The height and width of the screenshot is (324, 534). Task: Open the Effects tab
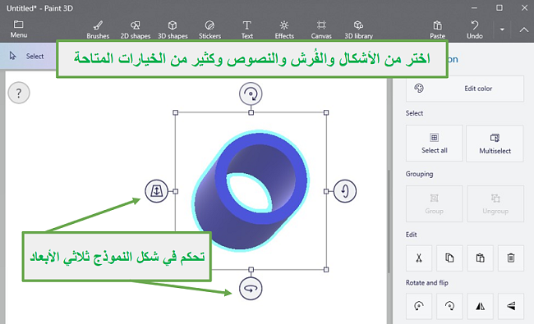click(x=284, y=30)
